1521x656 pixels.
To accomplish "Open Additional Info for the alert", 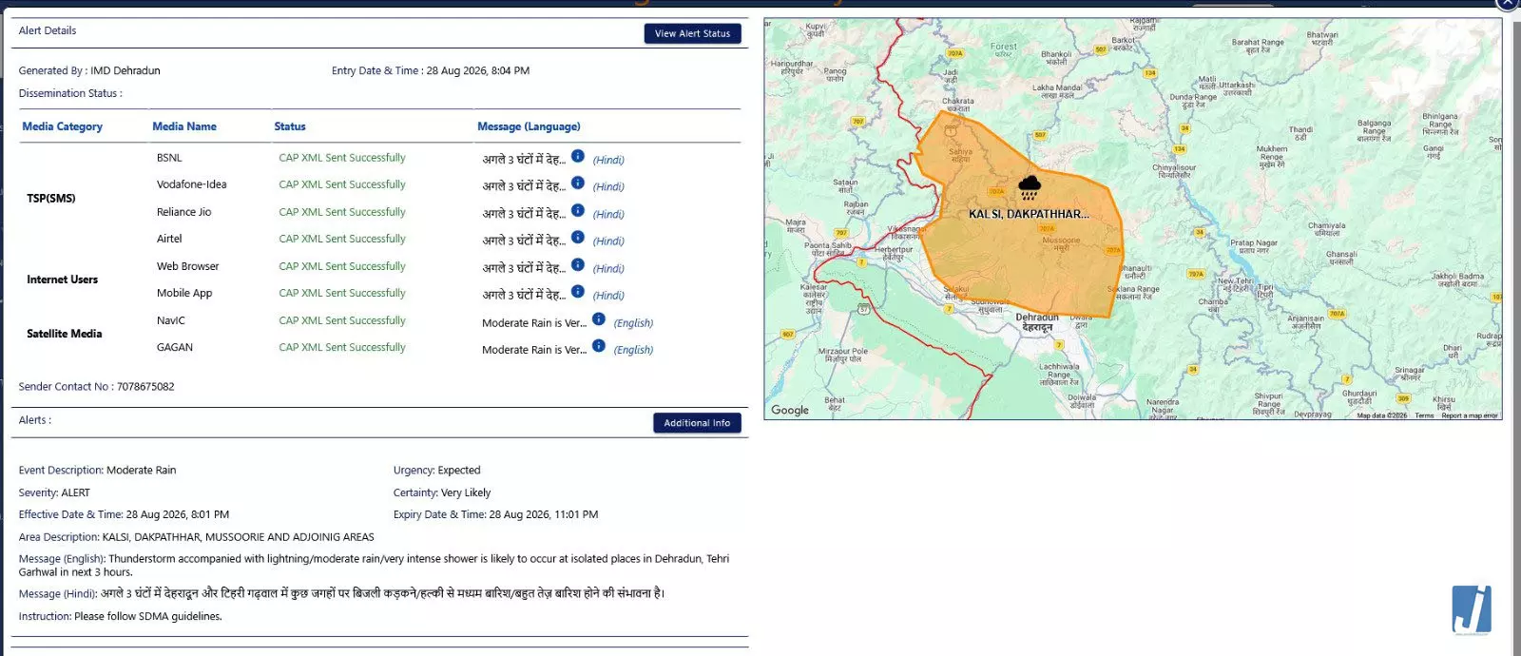I will click(x=697, y=423).
